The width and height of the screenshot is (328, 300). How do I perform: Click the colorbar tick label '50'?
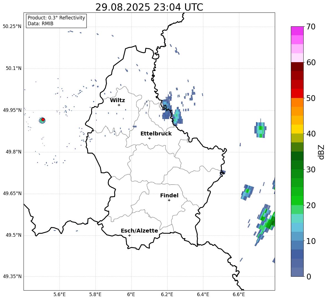click(311, 98)
